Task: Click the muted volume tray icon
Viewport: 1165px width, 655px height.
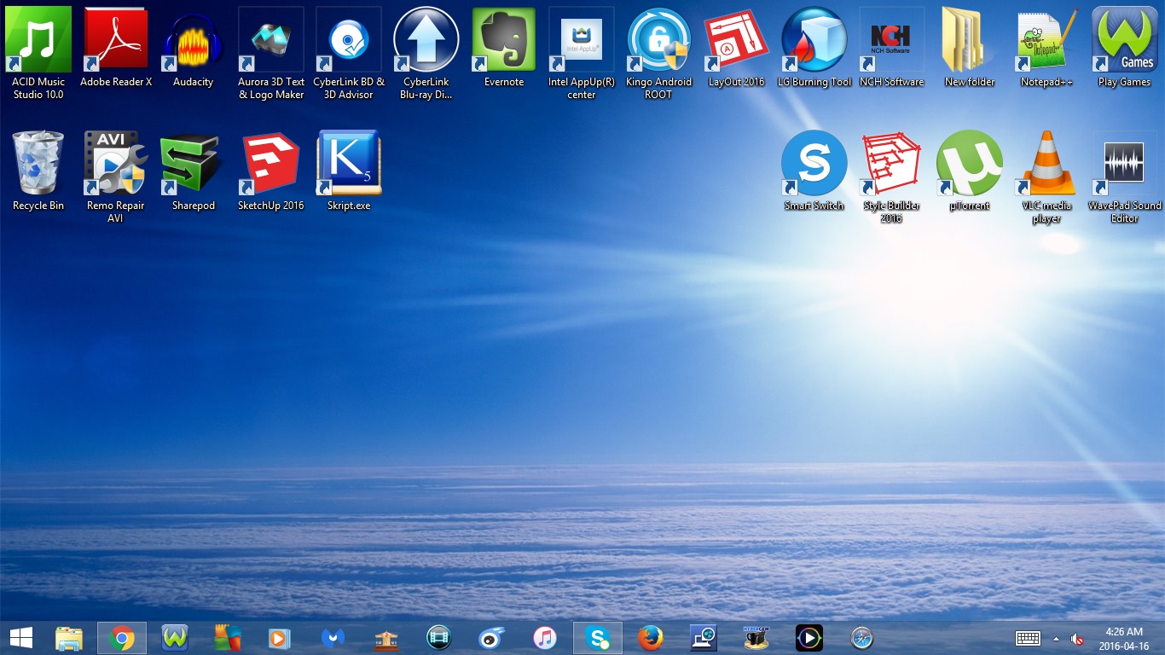Action: click(x=1077, y=639)
